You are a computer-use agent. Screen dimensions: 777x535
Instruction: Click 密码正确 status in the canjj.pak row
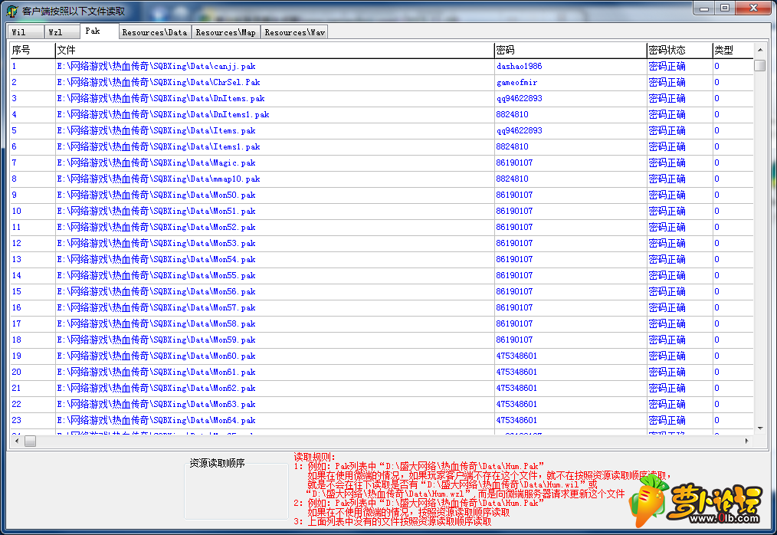667,66
